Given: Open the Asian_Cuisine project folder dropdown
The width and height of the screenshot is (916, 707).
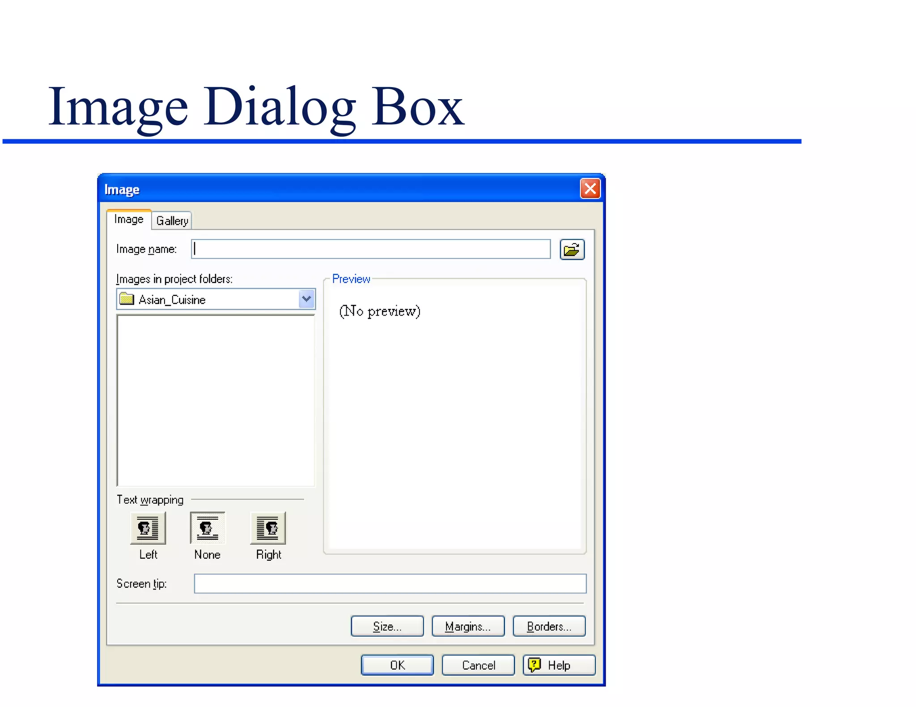Looking at the screenshot, I should 216,299.
